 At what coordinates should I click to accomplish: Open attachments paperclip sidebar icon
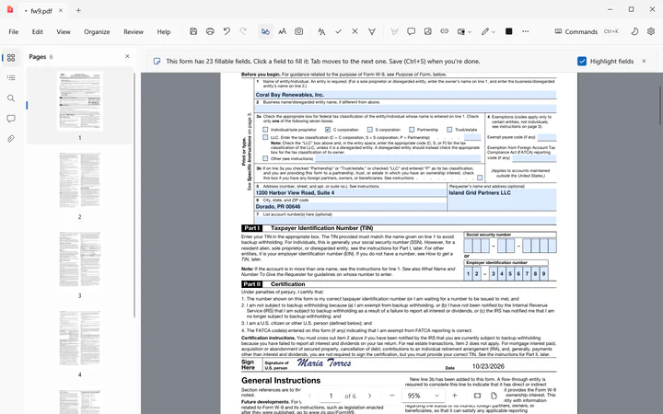click(11, 139)
